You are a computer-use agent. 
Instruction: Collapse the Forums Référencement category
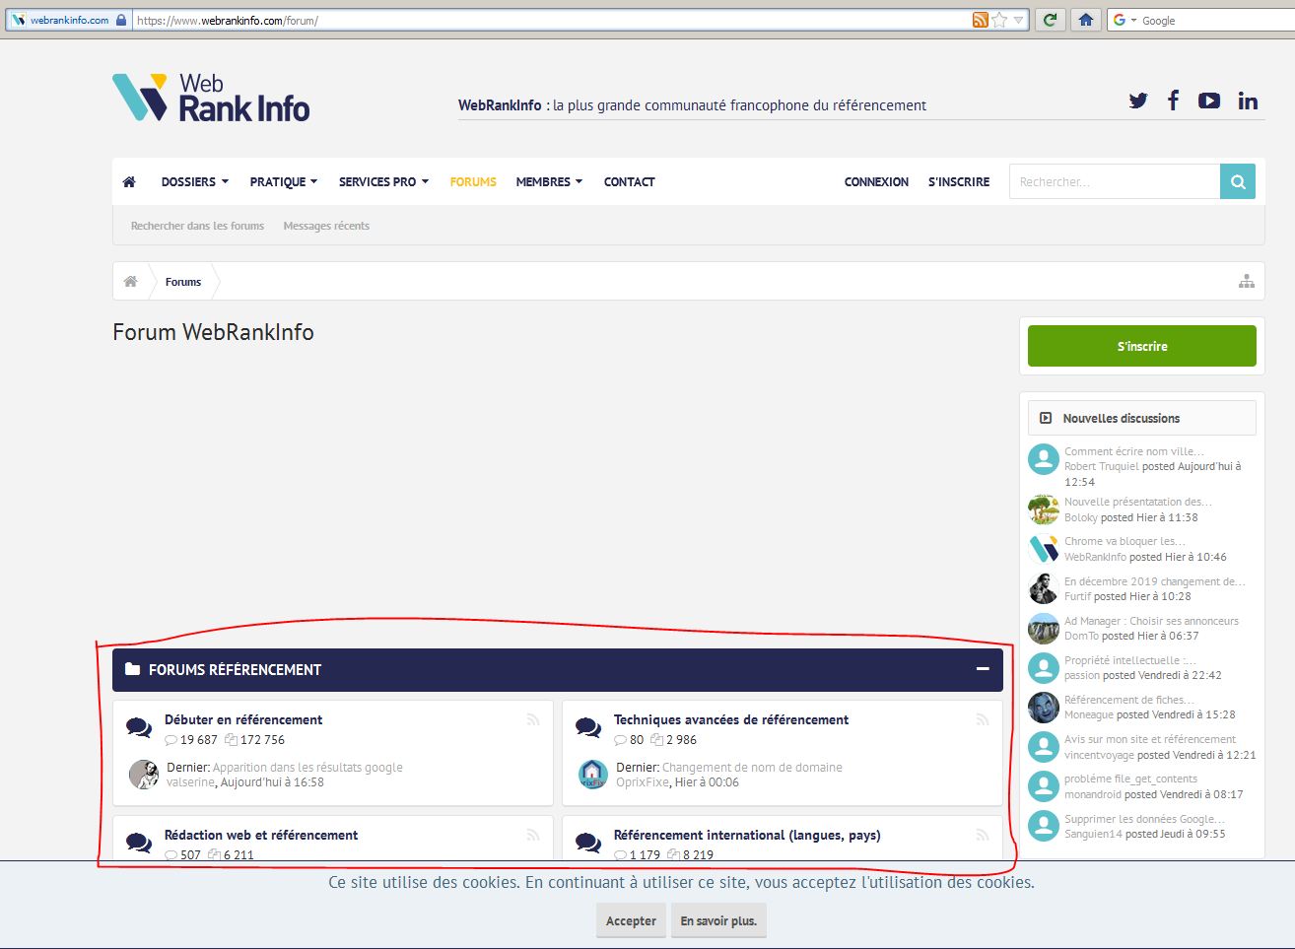coord(983,669)
